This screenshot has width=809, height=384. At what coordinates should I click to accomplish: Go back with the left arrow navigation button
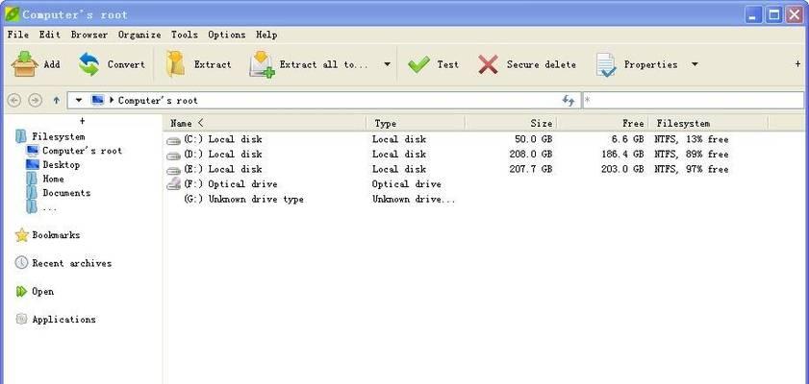tap(14, 101)
